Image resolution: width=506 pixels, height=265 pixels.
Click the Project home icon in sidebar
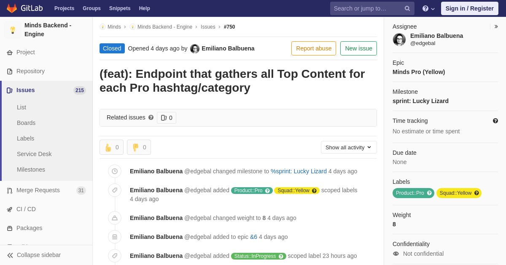(10, 53)
